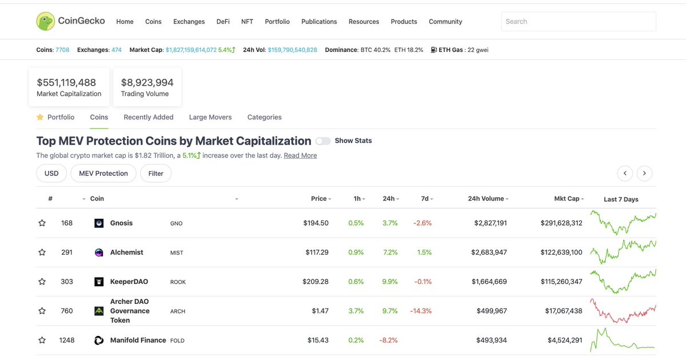Open the KeeperDAO coin name link
Viewport: 686px width, 357px height.
coord(129,282)
